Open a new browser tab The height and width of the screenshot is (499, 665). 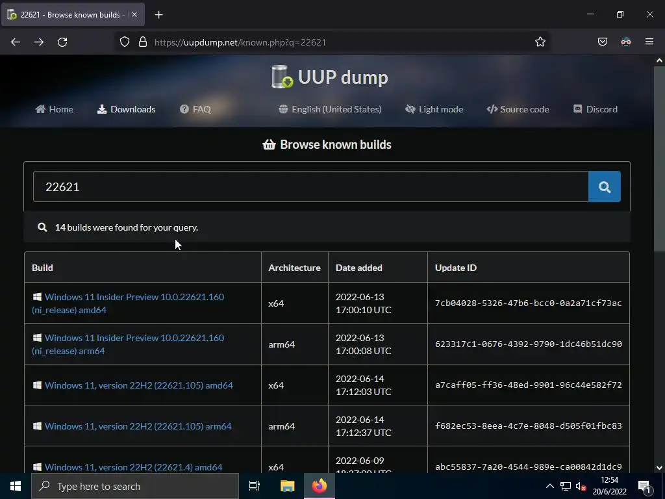click(x=158, y=15)
